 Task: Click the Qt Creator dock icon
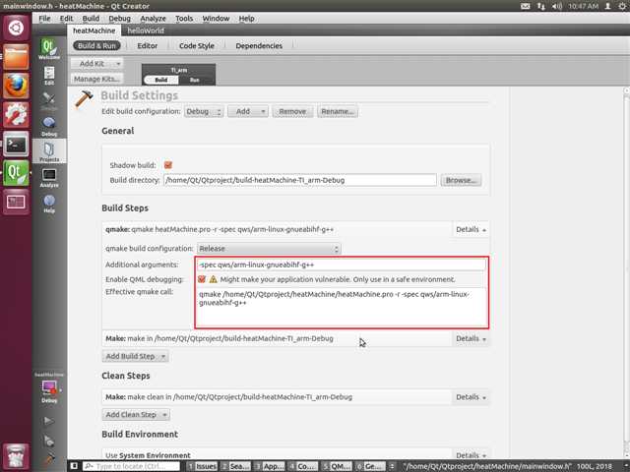coord(16,173)
